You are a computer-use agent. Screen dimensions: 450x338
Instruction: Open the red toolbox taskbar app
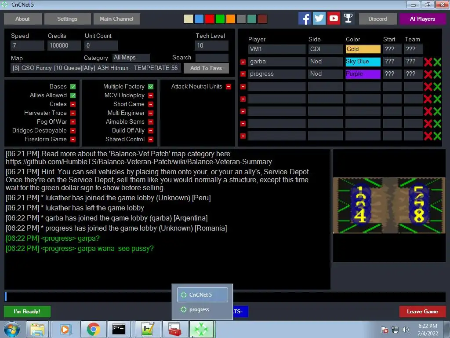point(175,329)
